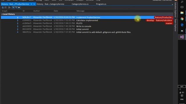Show hidden system tray icons
This screenshot has height=104, width=186.
180,89
